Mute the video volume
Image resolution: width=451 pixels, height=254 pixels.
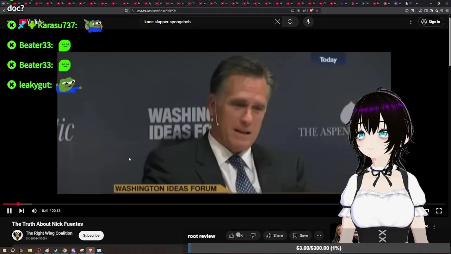pos(34,211)
